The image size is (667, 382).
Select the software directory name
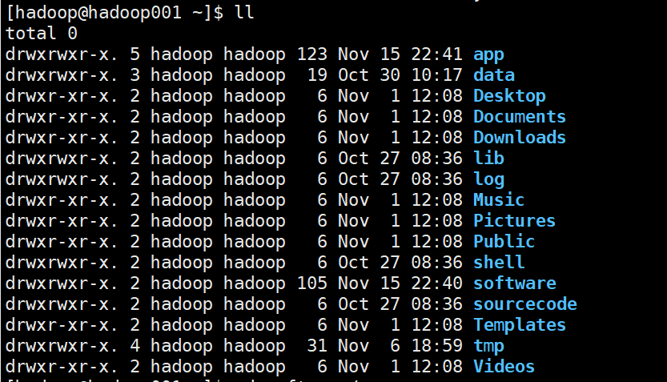click(x=514, y=283)
